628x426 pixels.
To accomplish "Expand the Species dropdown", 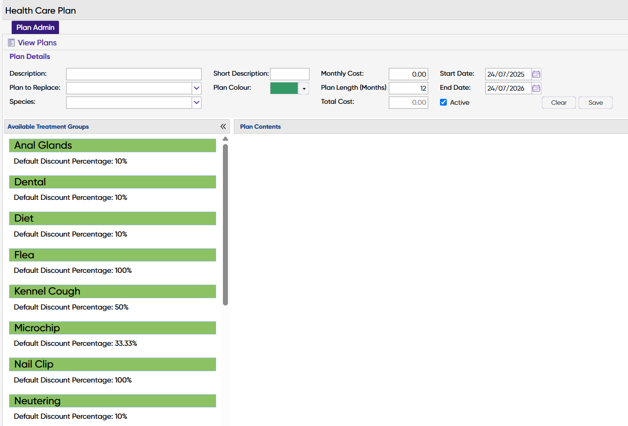I will (x=197, y=102).
